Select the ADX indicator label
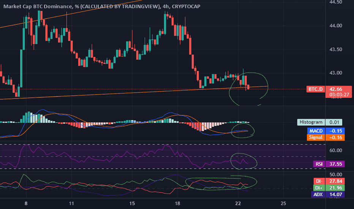 pos(318,194)
